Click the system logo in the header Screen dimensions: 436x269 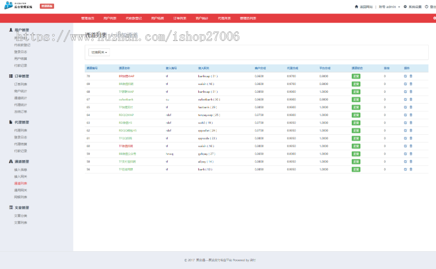(18, 5)
